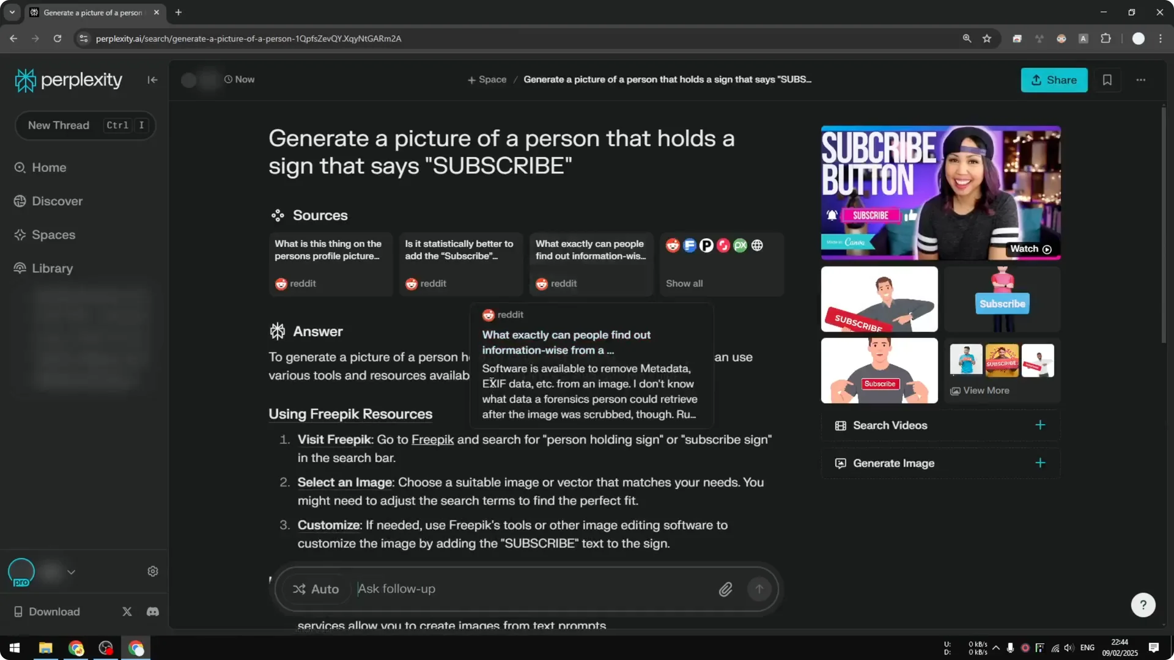Expand hidden system tray icons
This screenshot has width=1174, height=660.
click(x=996, y=647)
